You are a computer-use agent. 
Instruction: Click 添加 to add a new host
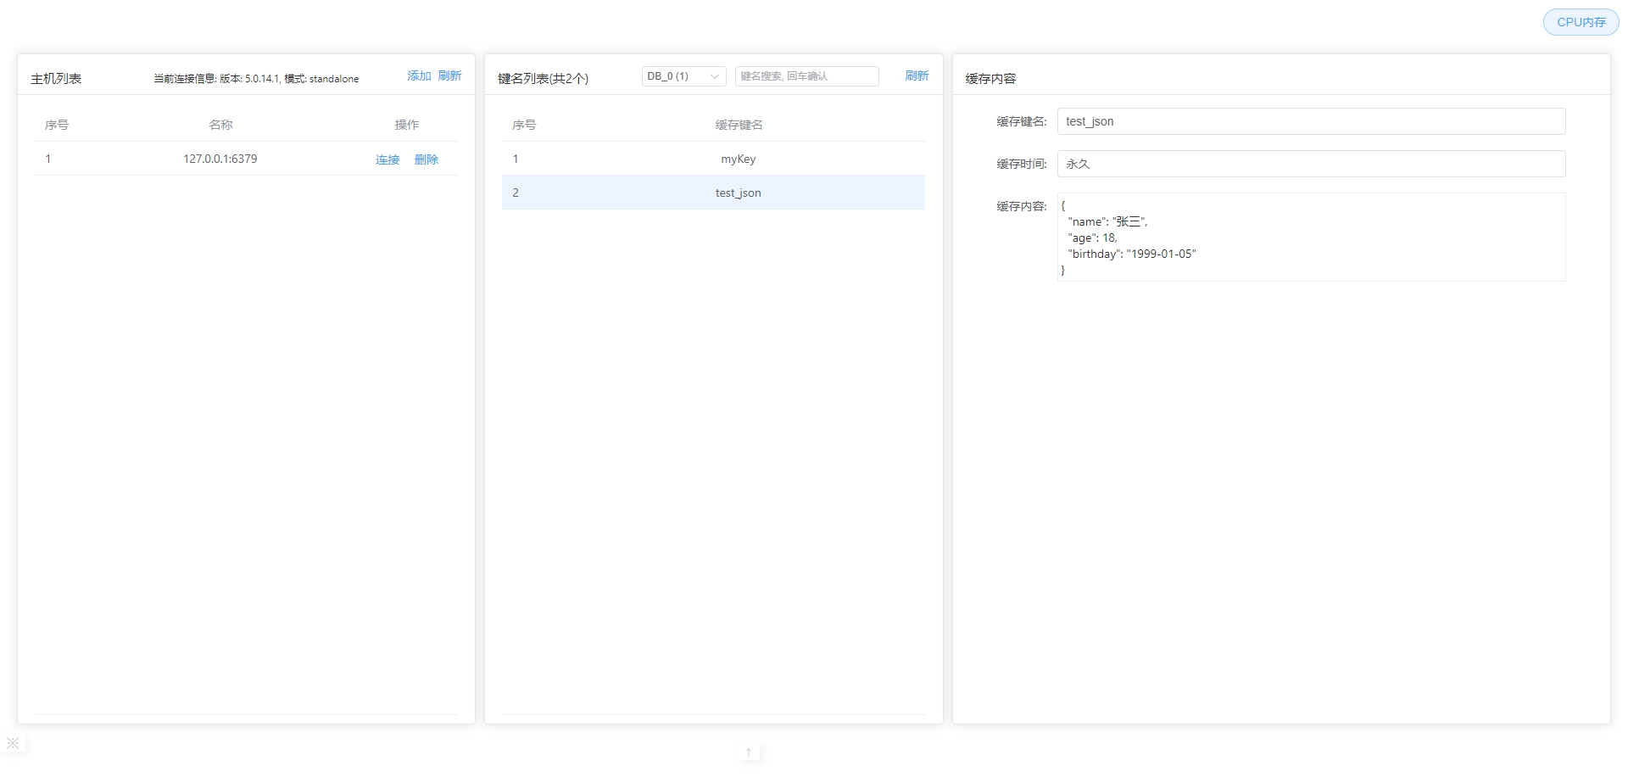(419, 76)
